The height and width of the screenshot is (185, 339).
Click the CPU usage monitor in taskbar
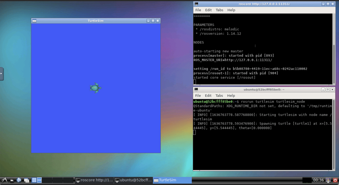click(307, 180)
